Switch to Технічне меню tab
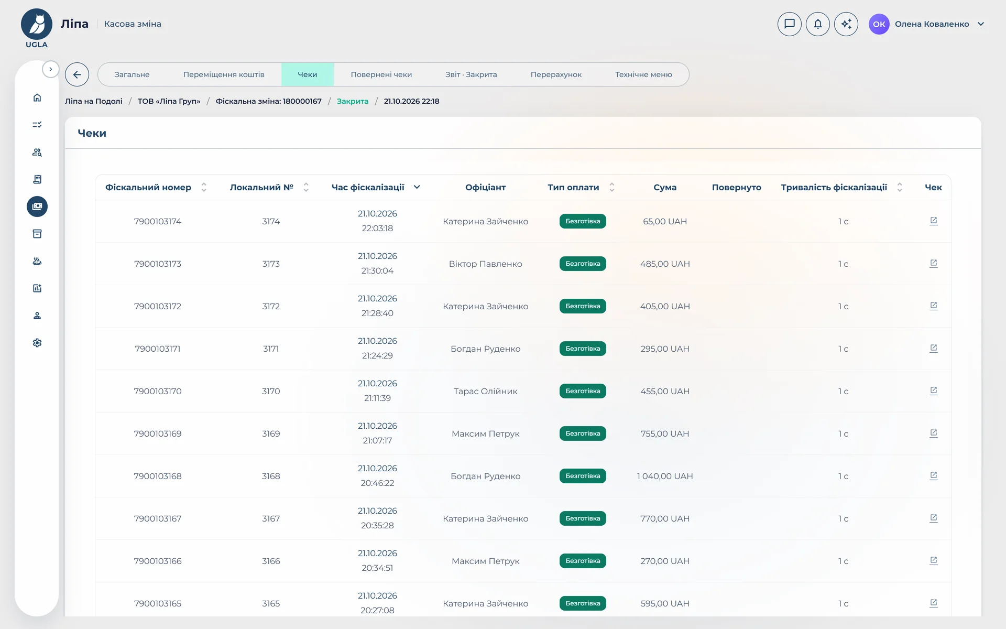Screen dimensions: 1006x629 pyautogui.click(x=643, y=74)
